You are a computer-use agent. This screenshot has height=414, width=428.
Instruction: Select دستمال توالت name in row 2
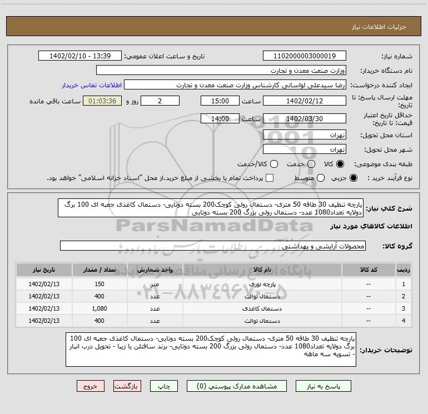(262, 296)
